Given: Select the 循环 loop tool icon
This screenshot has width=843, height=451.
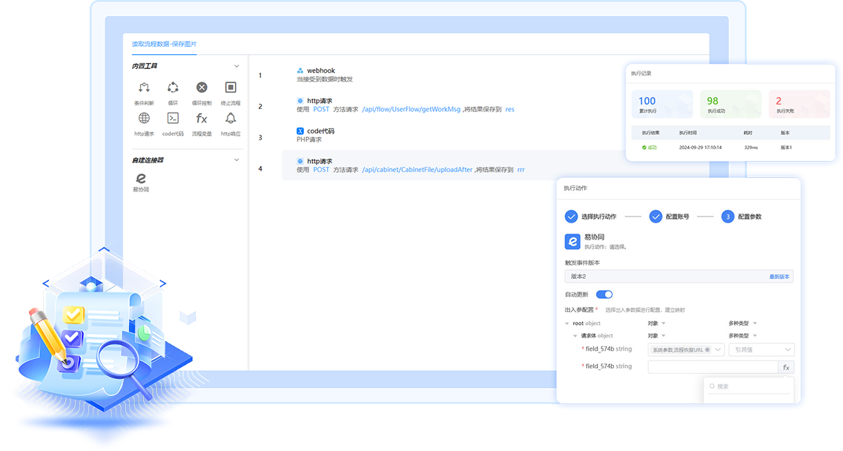Looking at the screenshot, I should [173, 88].
